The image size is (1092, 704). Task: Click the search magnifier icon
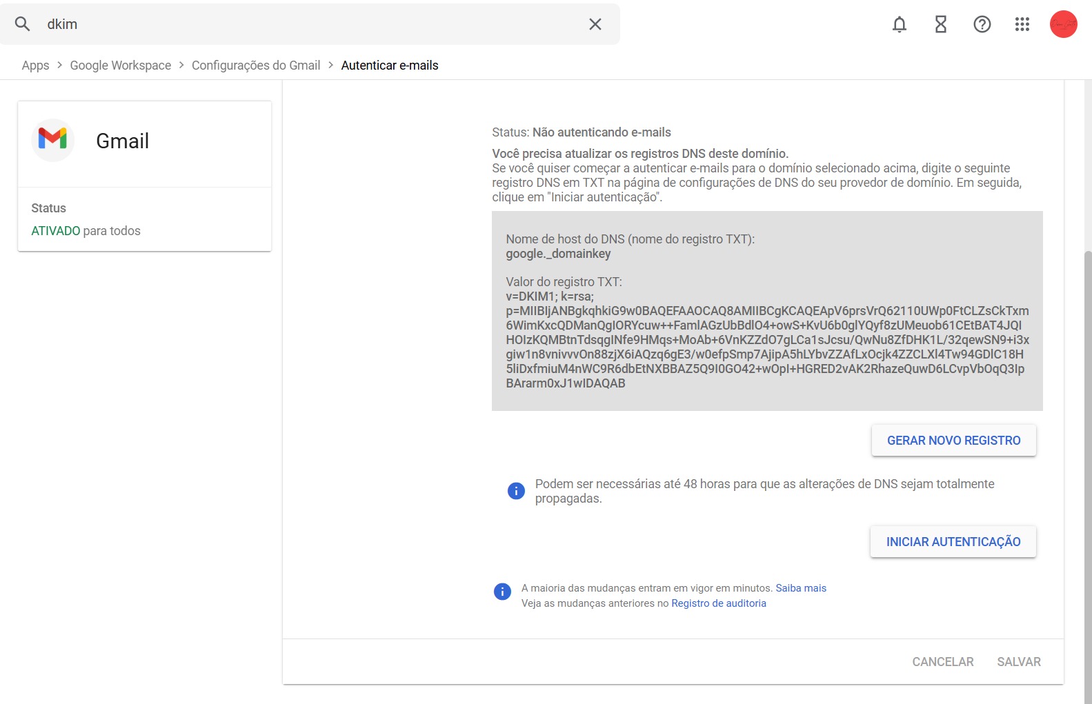coord(23,24)
